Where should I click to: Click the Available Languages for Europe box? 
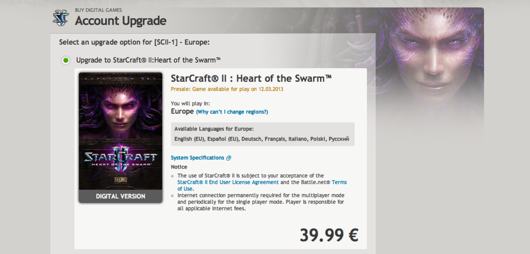263,133
